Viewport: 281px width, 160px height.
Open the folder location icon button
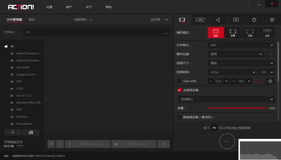pos(31,132)
